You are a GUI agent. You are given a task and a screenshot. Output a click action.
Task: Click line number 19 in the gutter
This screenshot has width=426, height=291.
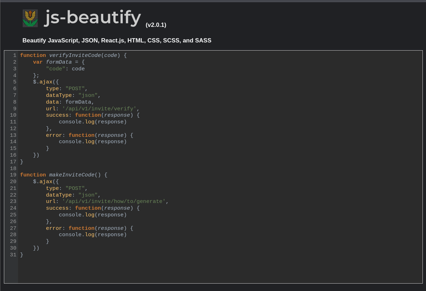coord(13,175)
